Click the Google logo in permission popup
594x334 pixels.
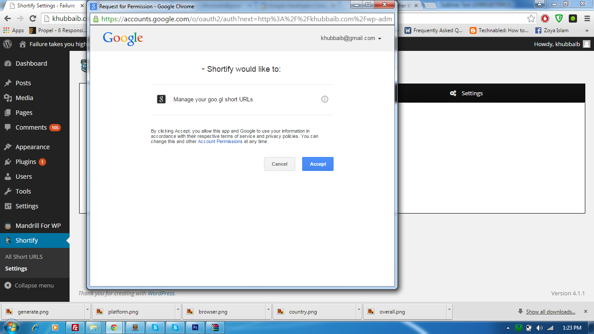click(x=123, y=38)
